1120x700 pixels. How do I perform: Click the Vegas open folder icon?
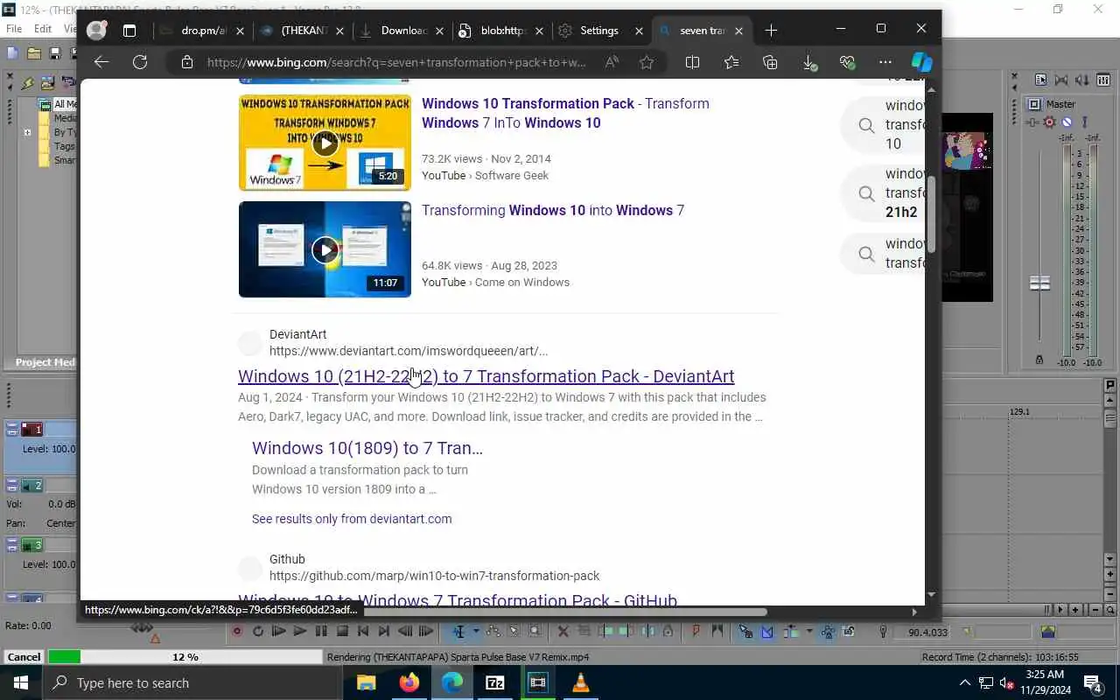(33, 54)
